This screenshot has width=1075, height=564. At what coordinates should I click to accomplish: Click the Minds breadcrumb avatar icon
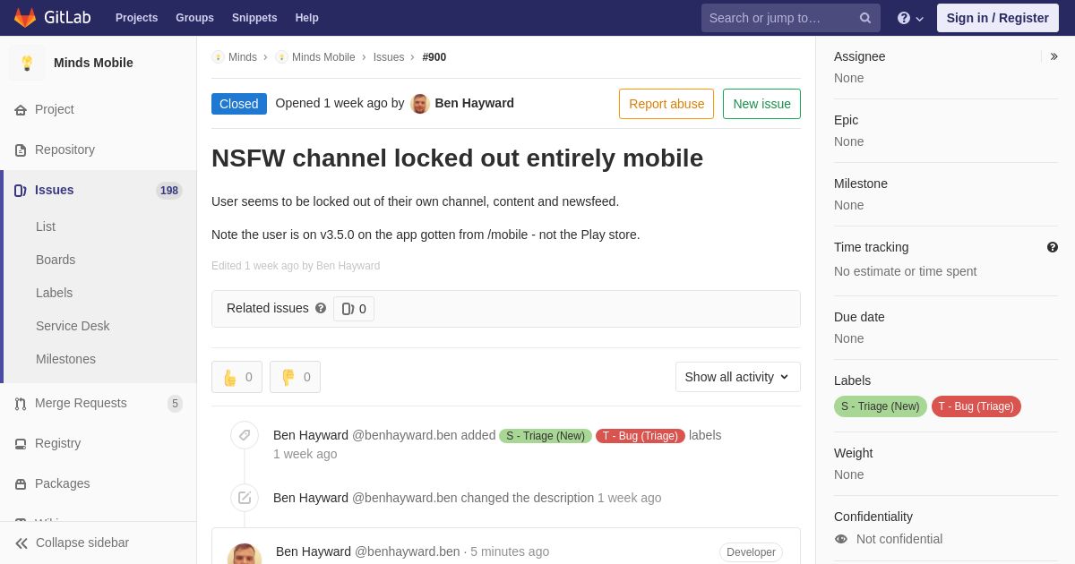(x=218, y=57)
